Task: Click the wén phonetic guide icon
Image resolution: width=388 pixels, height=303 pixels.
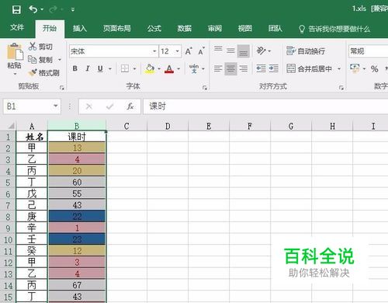Action: (194, 68)
